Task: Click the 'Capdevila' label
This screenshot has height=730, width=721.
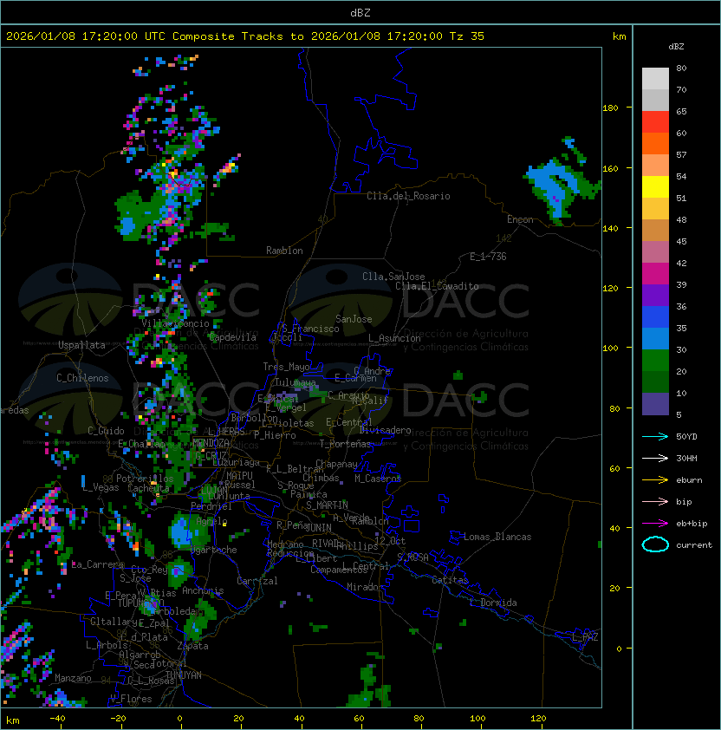Action: click(x=233, y=337)
